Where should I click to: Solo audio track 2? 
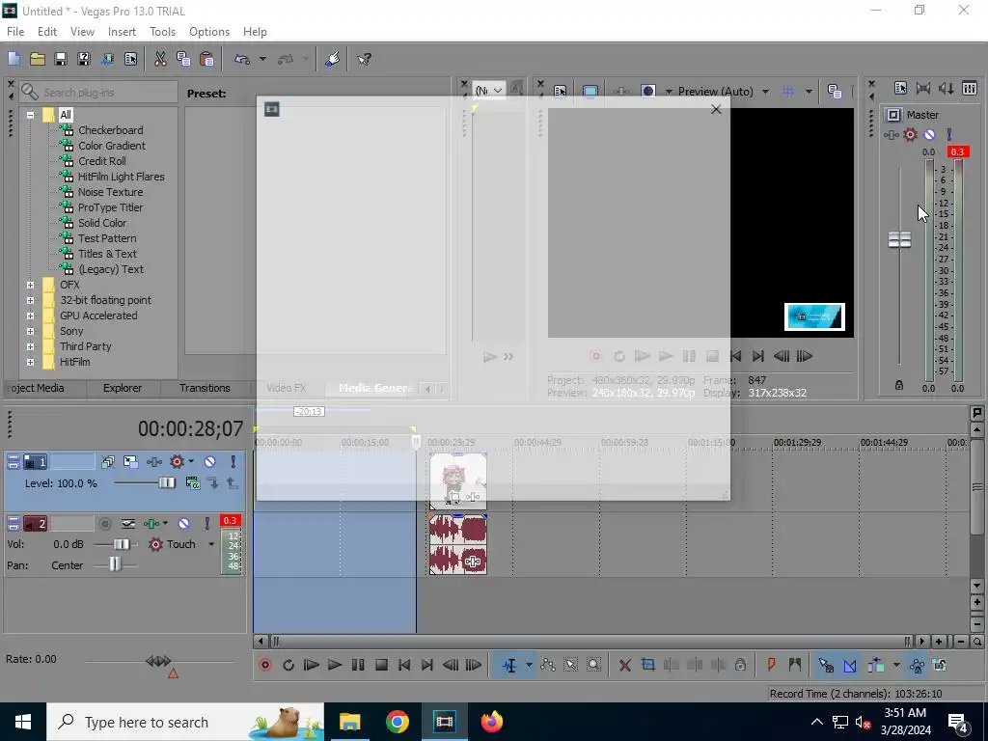point(206,524)
